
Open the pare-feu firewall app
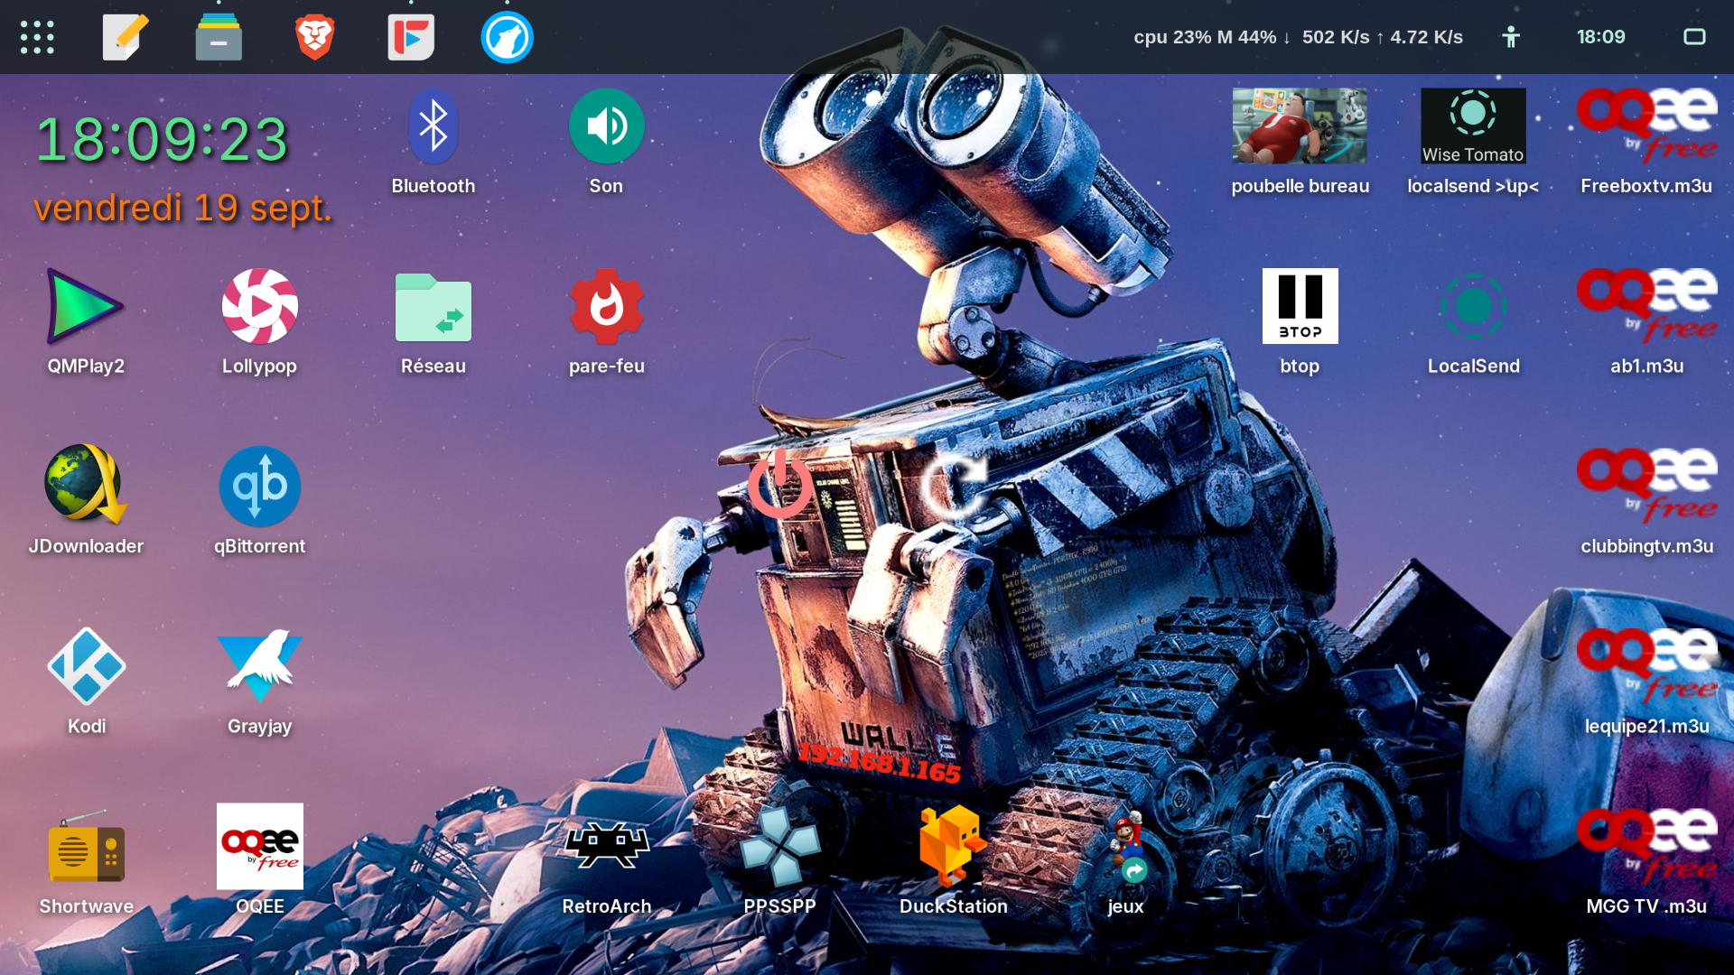point(606,307)
